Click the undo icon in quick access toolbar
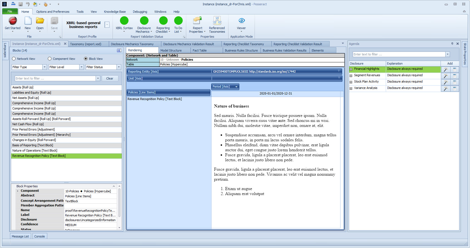Viewport: 470px width, 248px height. [28, 4]
